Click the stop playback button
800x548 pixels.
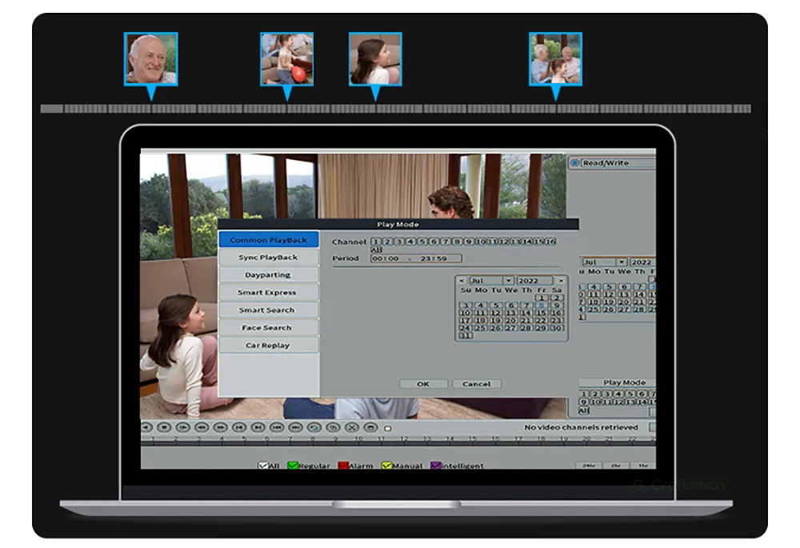(165, 427)
